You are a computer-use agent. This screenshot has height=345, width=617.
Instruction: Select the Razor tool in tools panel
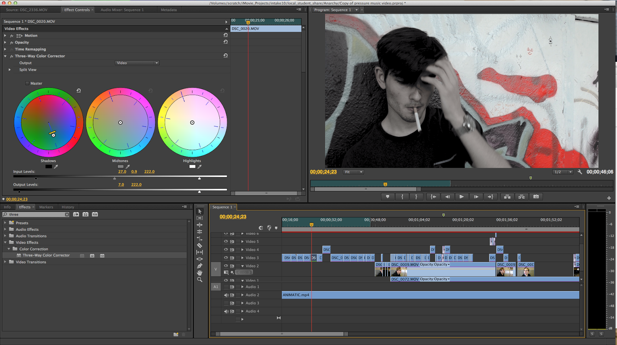[199, 245]
